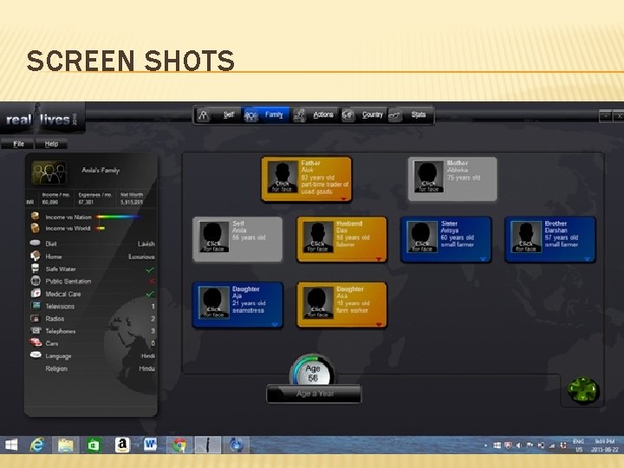This screenshot has width=624, height=468.
Task: Show Daughter Asa's face thumbnail
Action: pos(317,302)
